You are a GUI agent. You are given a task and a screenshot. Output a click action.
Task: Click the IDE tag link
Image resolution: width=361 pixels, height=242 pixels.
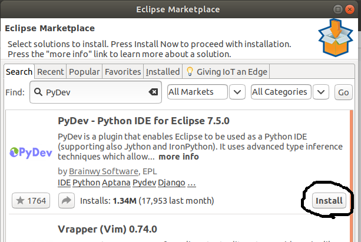click(64, 183)
